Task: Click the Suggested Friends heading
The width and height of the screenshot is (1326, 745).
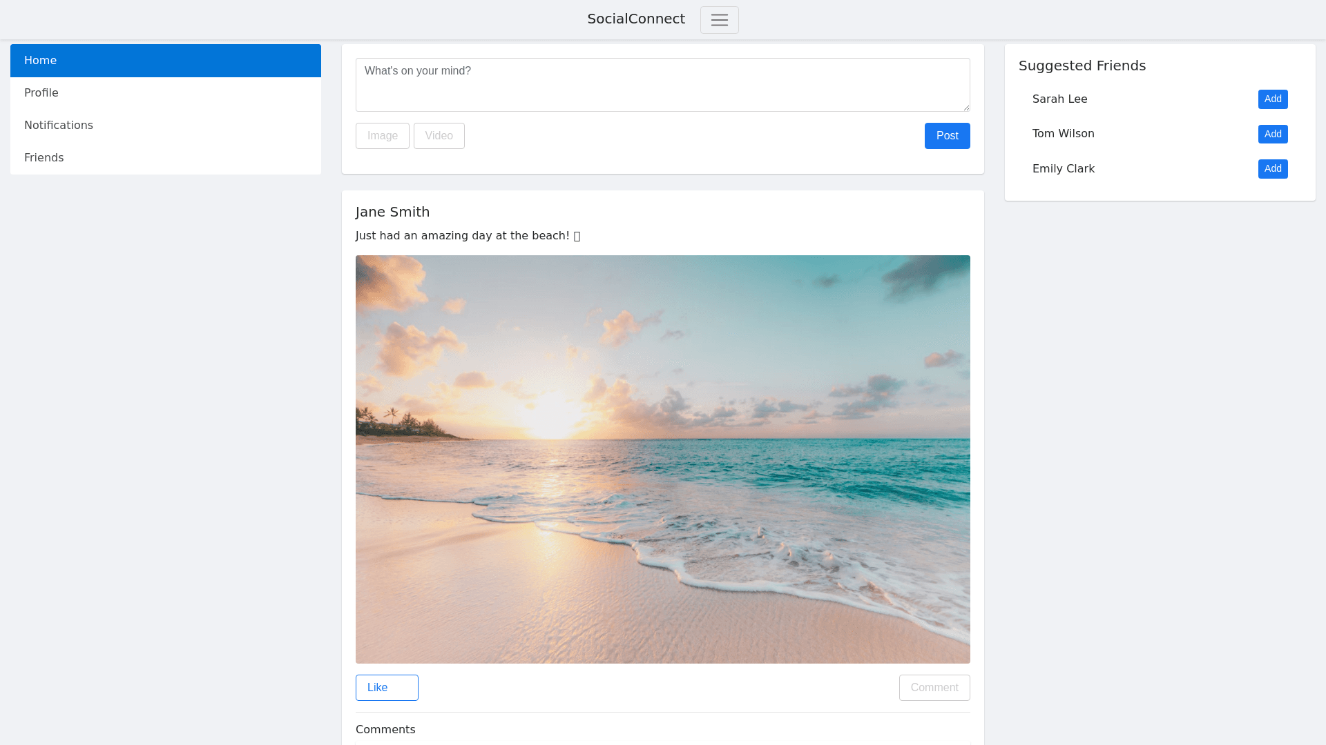Action: tap(1082, 66)
